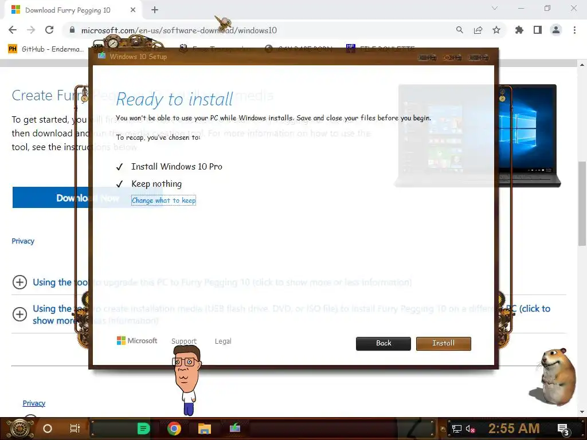The height and width of the screenshot is (440, 587).
Task: Open the Legal link in the Setup footer
Action: pos(223,341)
